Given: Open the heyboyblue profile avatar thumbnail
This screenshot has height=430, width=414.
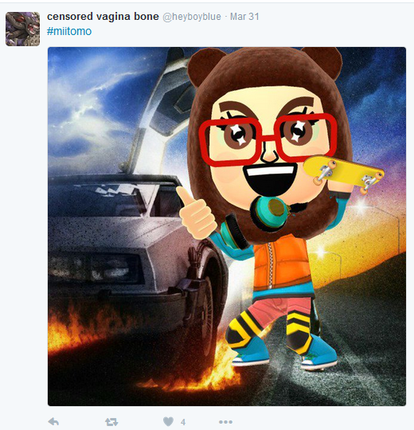Looking at the screenshot, I should click(23, 29).
